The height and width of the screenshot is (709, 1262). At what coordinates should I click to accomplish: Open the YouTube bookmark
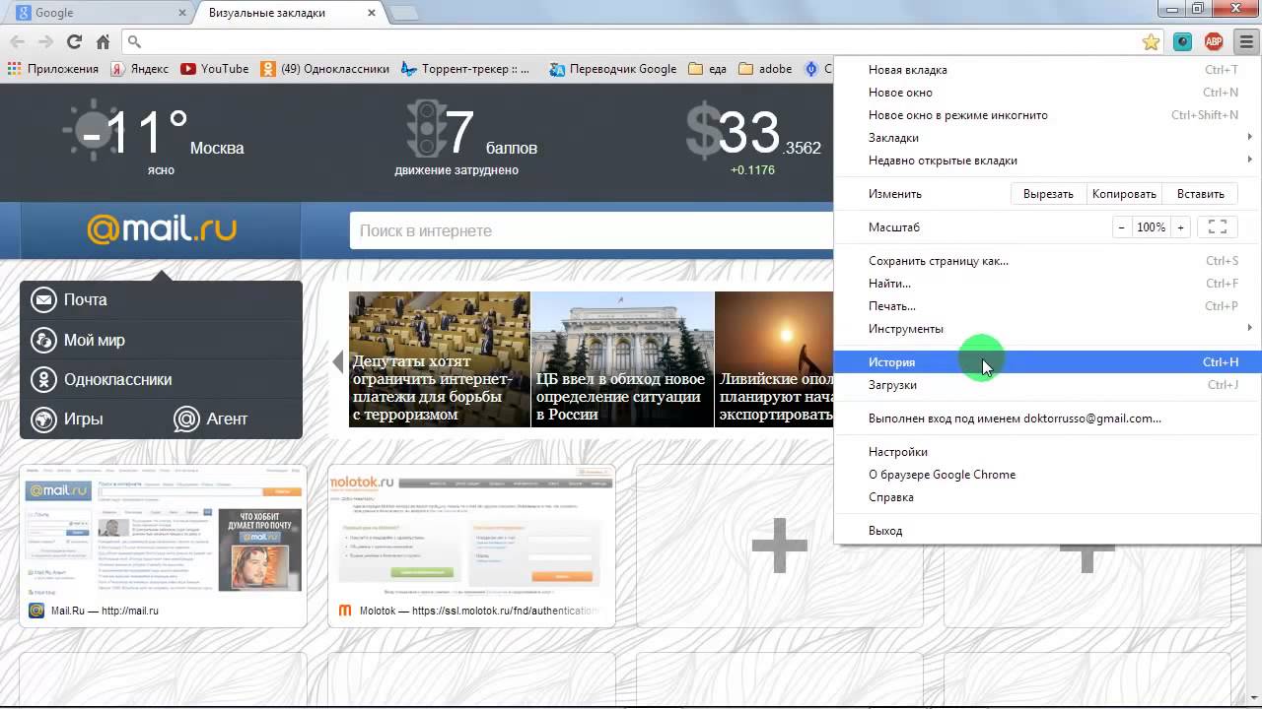(214, 69)
